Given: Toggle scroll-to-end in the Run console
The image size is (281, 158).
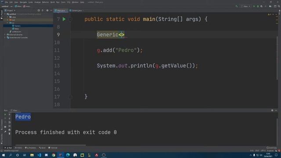Looking at the screenshot, I should click(x=10, y=126).
